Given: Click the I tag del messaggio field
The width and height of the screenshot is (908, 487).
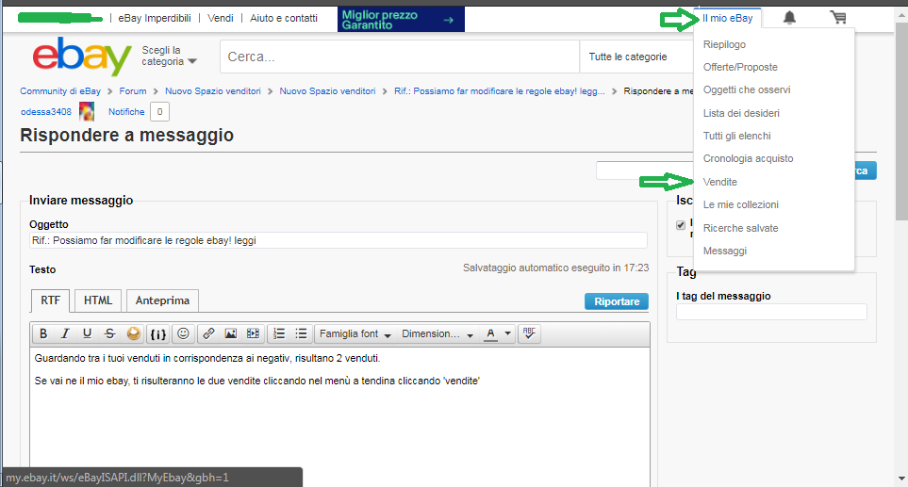Looking at the screenshot, I should (x=771, y=313).
